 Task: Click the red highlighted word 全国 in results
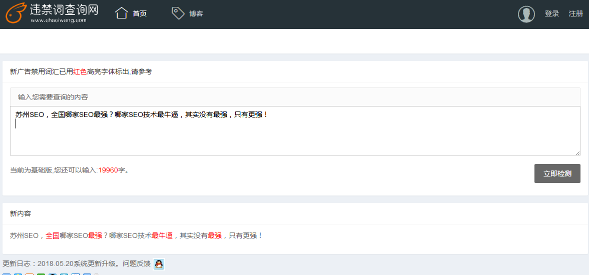click(x=53, y=235)
